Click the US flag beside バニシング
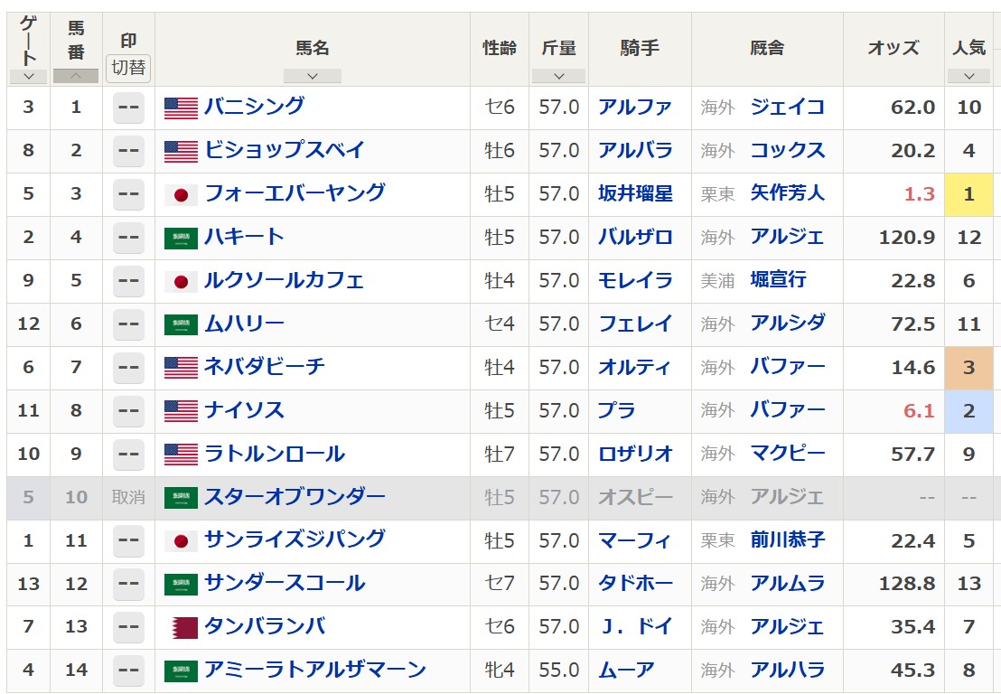Image resolution: width=1001 pixels, height=694 pixels. [181, 108]
